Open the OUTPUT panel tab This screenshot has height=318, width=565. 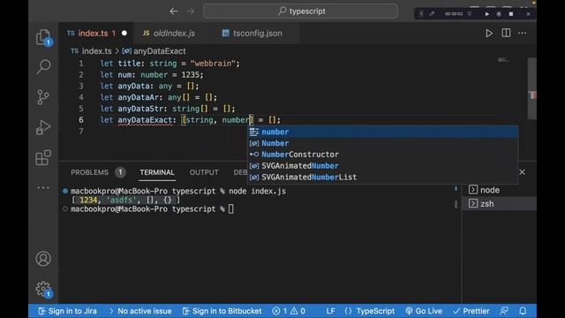pyautogui.click(x=204, y=172)
